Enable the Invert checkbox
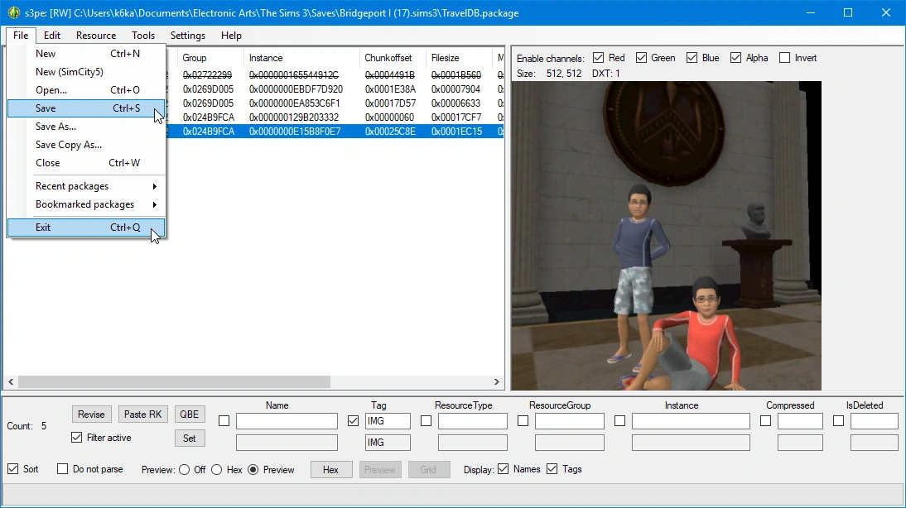 784,58
